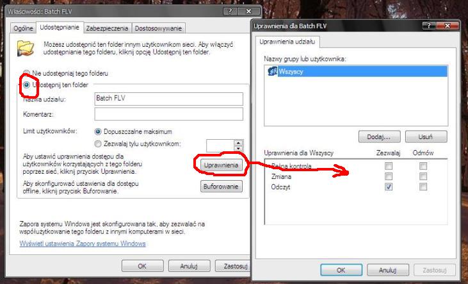The height and width of the screenshot is (284, 468).
Task: Tick Zezwalaj checkbox for Zmiana
Action: (389, 176)
